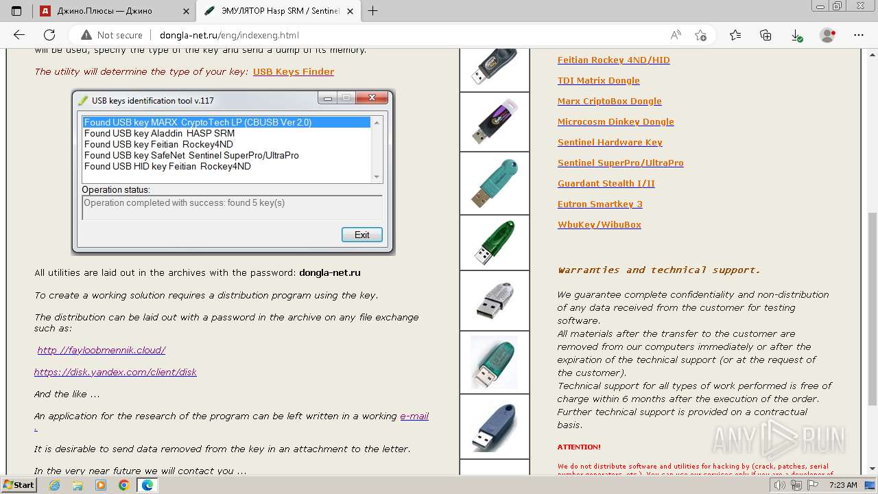878x494 pixels.
Task: Open the browser profile menu
Action: [828, 35]
